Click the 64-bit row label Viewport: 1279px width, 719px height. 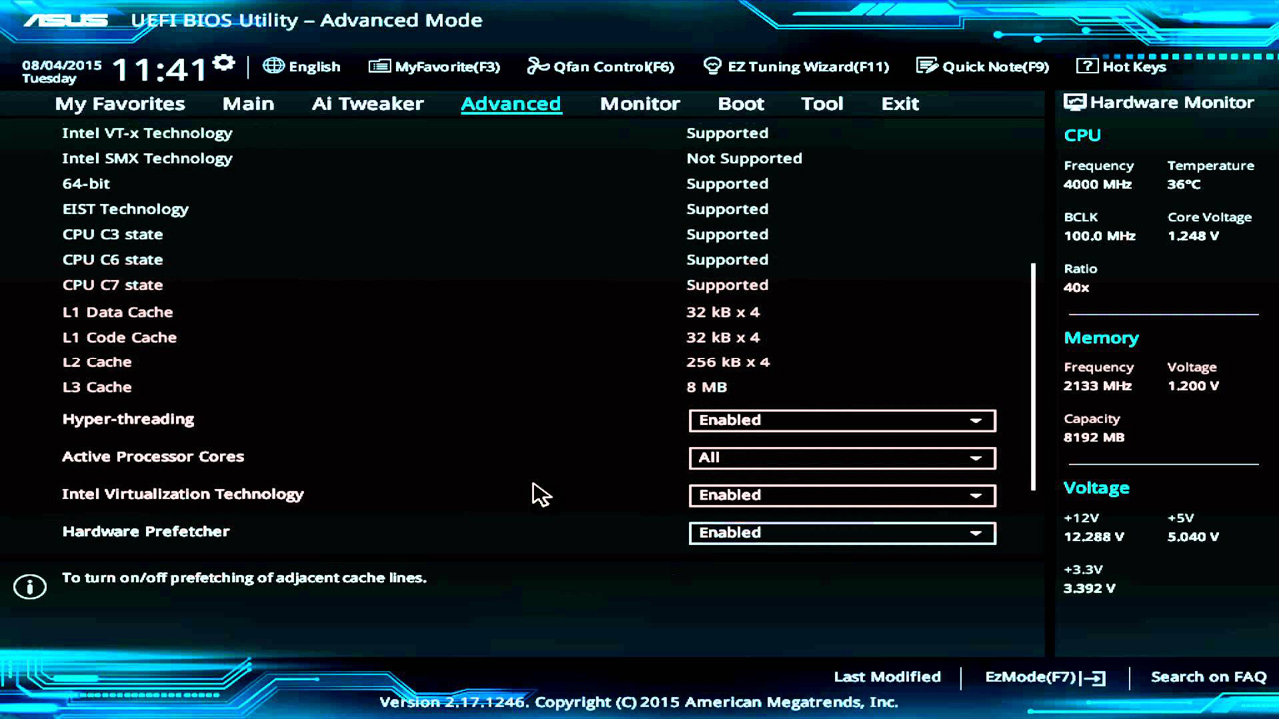[x=86, y=184]
